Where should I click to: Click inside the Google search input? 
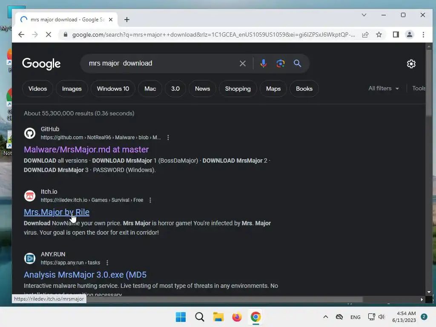(x=161, y=63)
